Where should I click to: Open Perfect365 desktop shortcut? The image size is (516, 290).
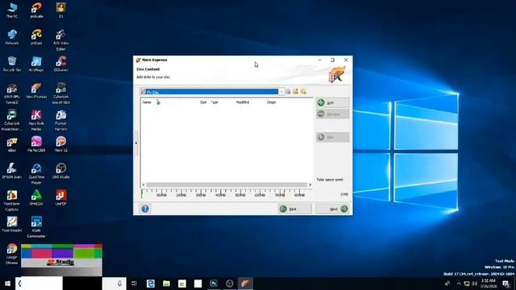click(36, 145)
